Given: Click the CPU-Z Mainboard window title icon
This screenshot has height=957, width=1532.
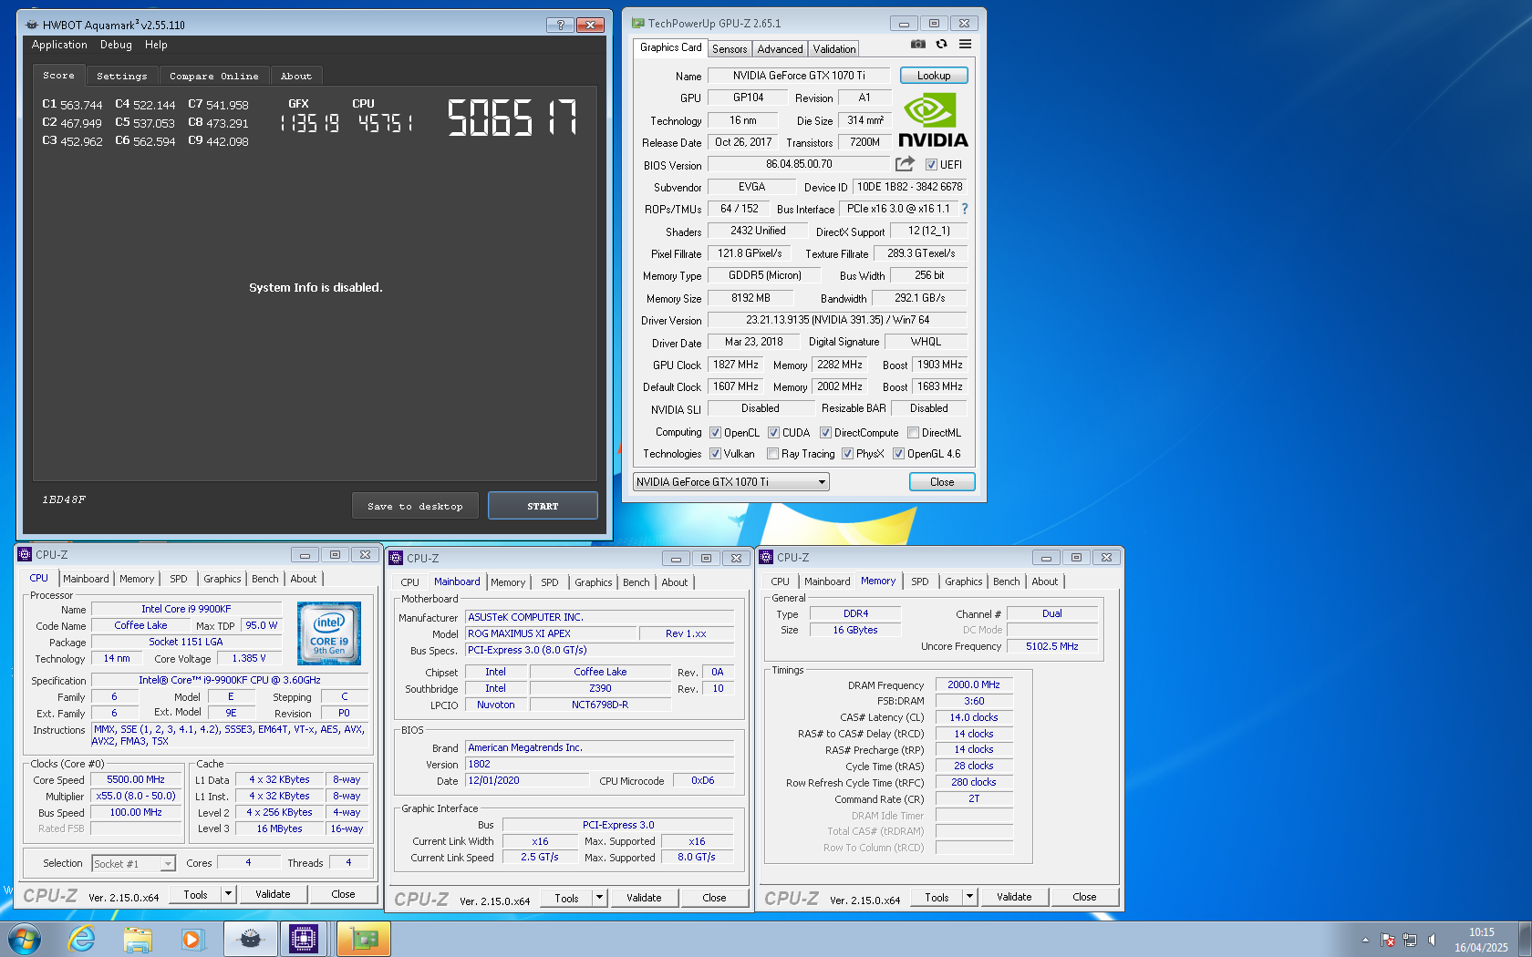Looking at the screenshot, I should coord(396,558).
